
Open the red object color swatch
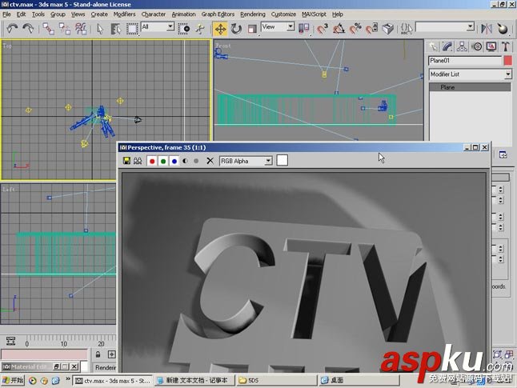pos(508,61)
